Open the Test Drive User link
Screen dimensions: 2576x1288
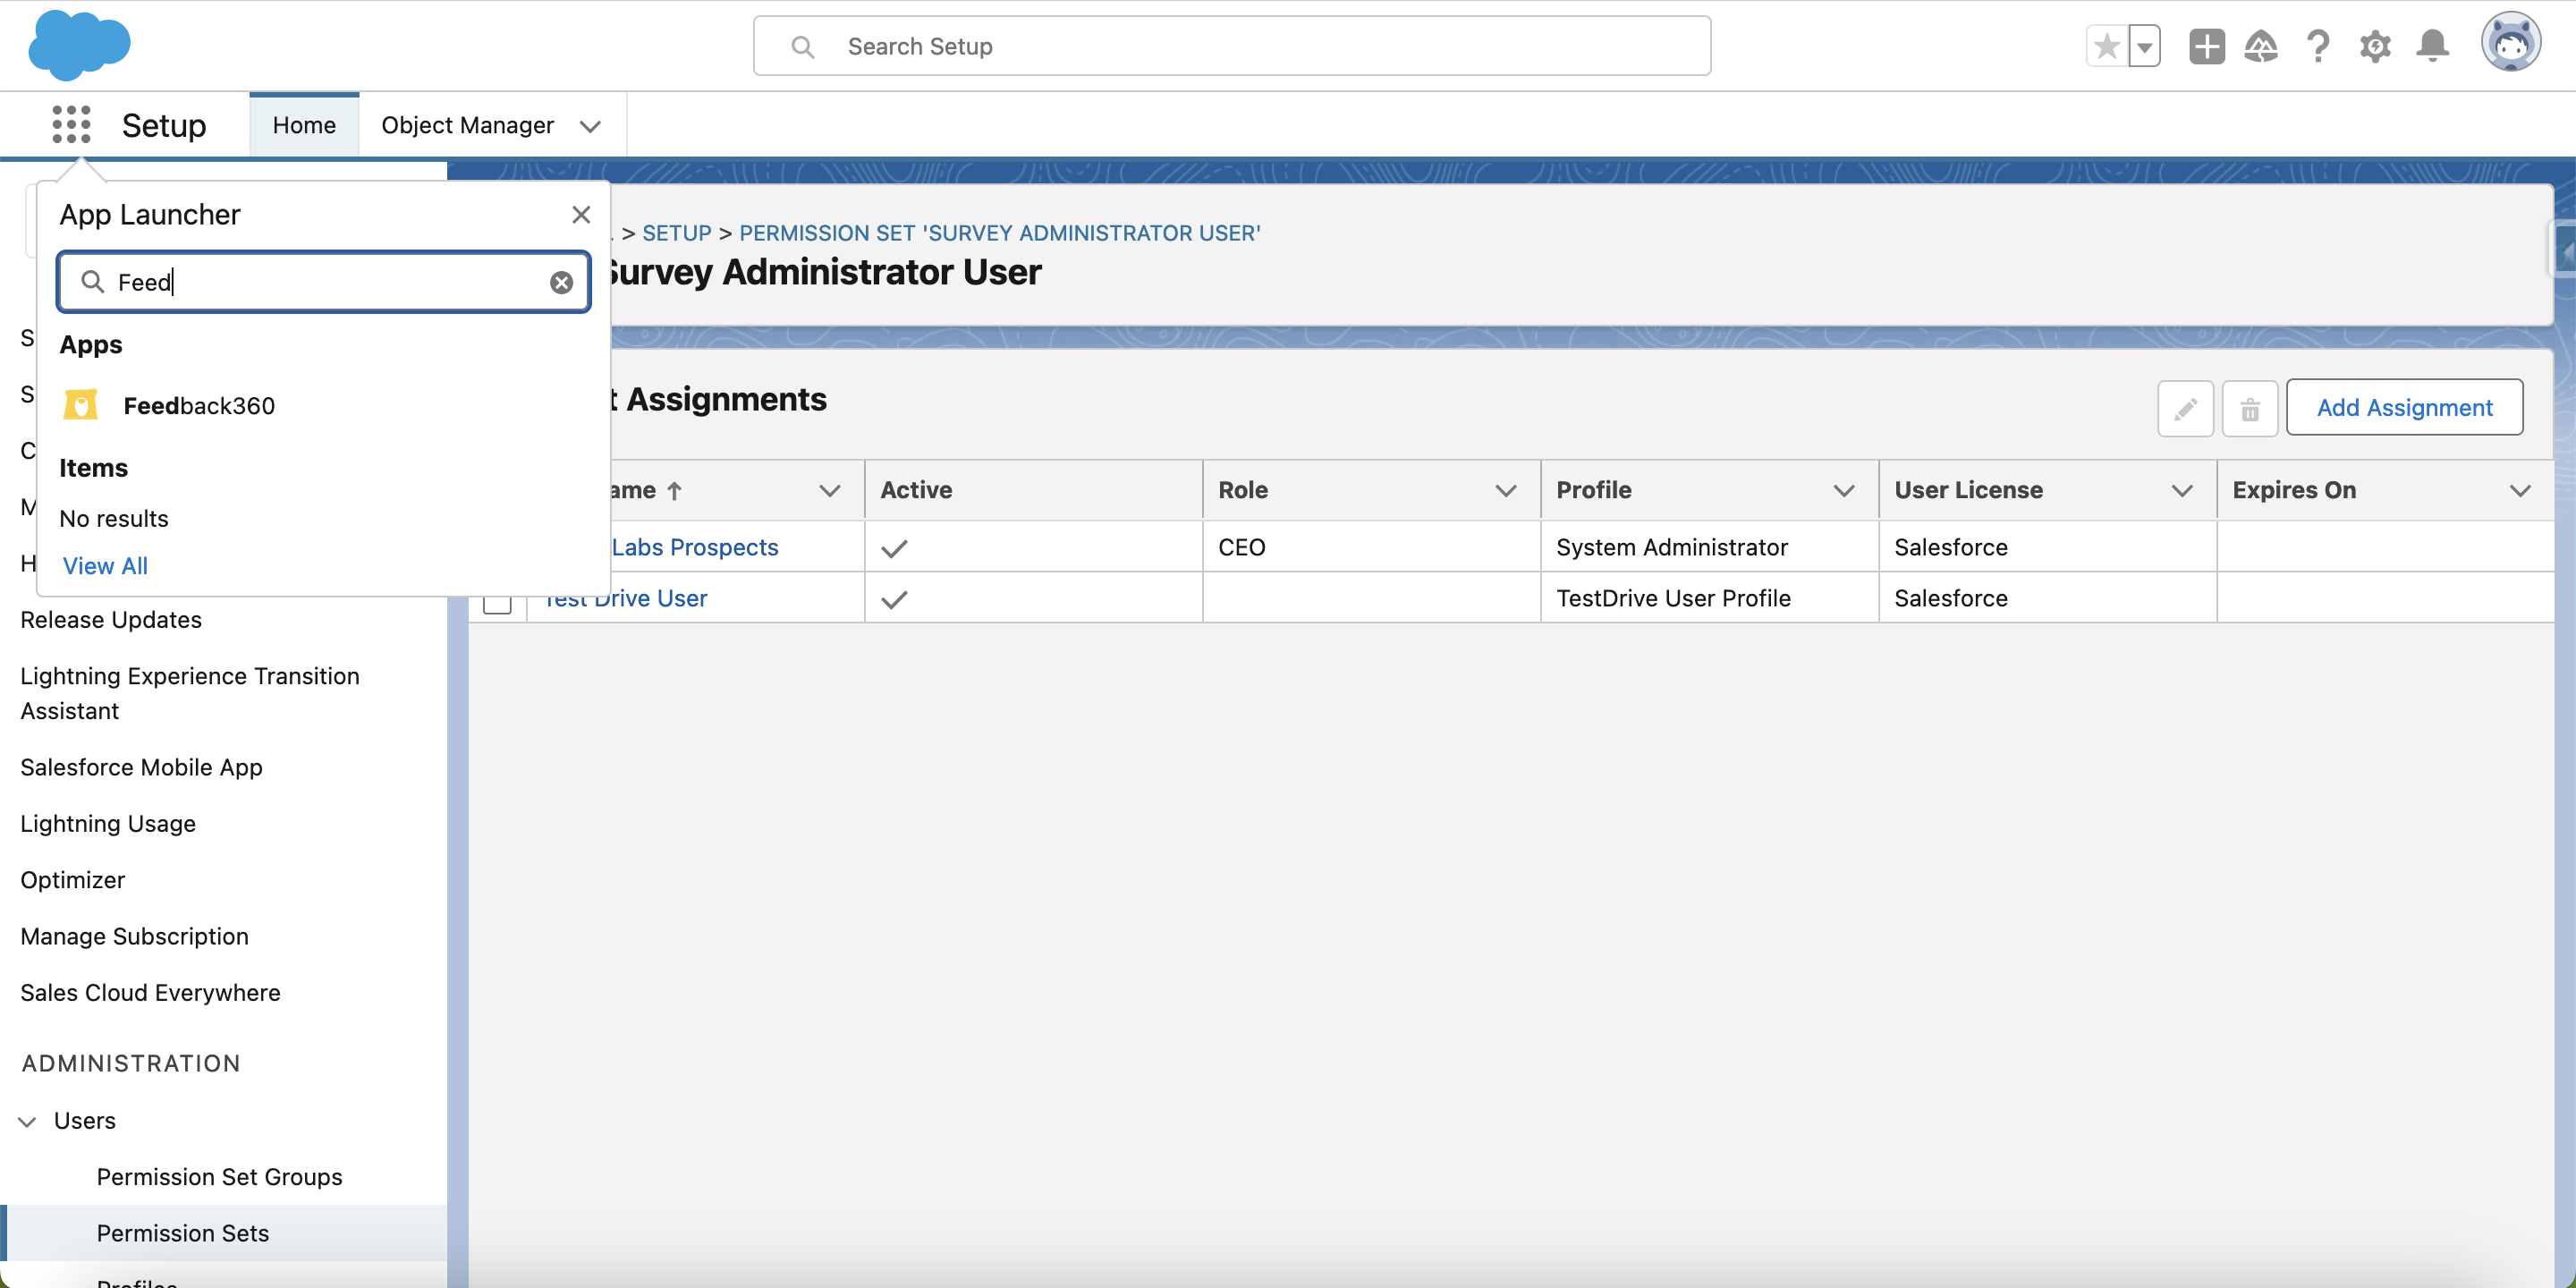tap(627, 598)
